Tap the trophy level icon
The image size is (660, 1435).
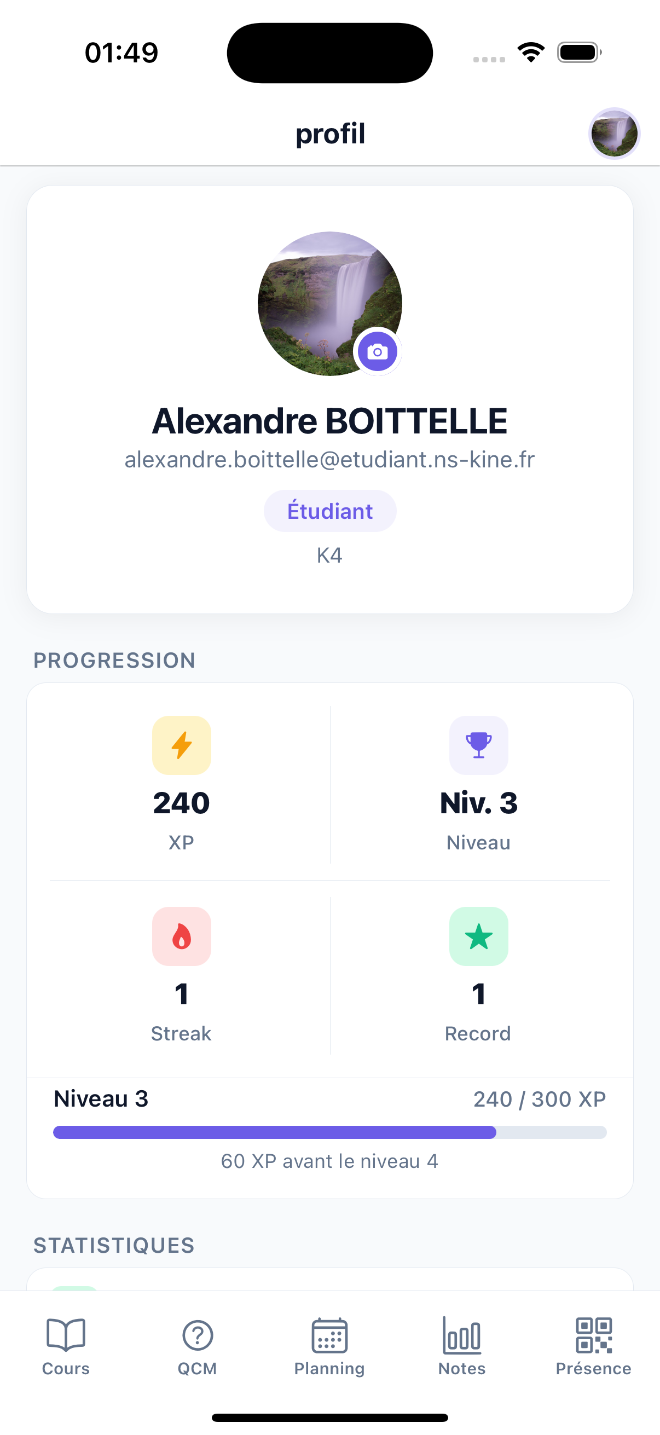[478, 745]
